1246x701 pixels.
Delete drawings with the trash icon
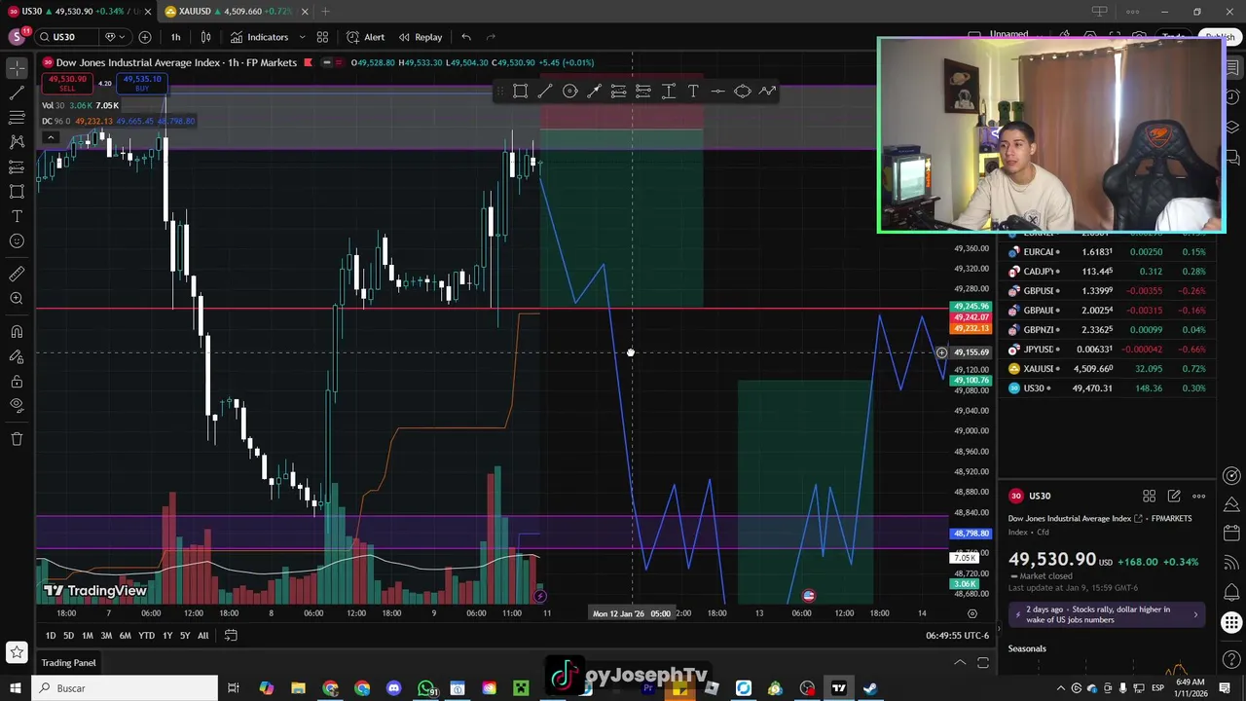17,439
